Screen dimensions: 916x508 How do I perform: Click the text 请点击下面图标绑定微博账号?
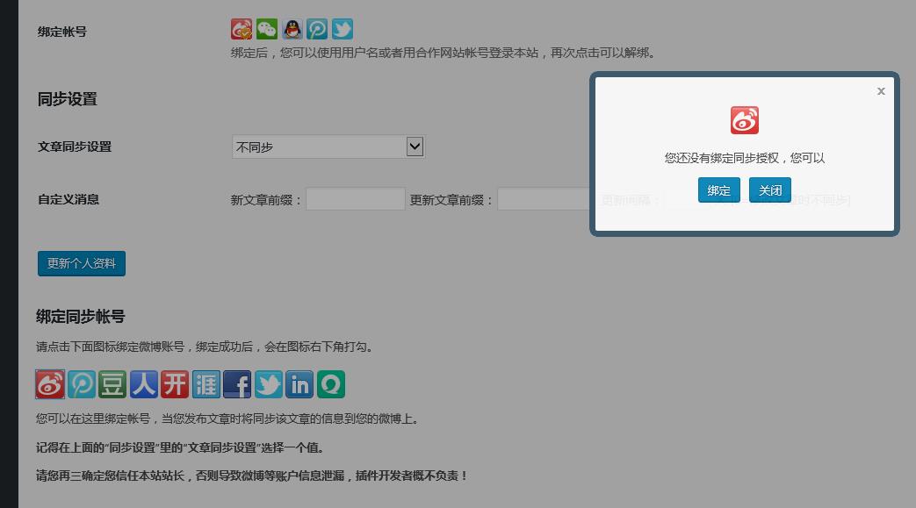point(110,347)
